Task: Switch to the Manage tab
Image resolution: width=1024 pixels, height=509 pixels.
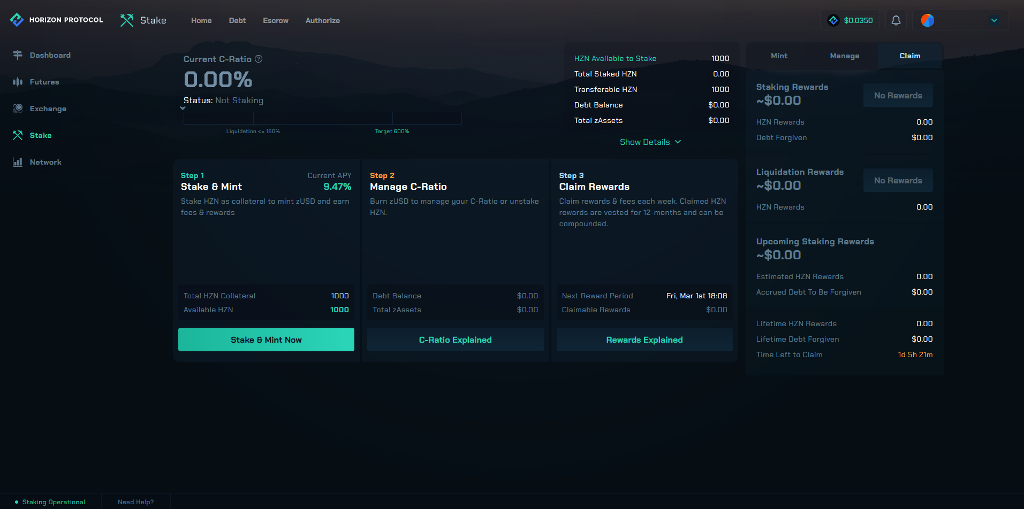Action: [x=844, y=56]
